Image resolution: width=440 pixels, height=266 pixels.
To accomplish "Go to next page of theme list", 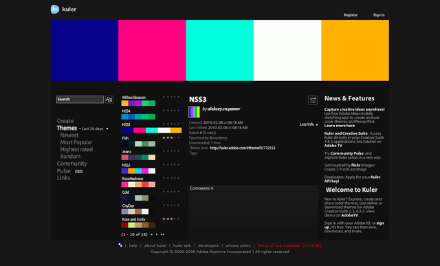I will click(157, 234).
